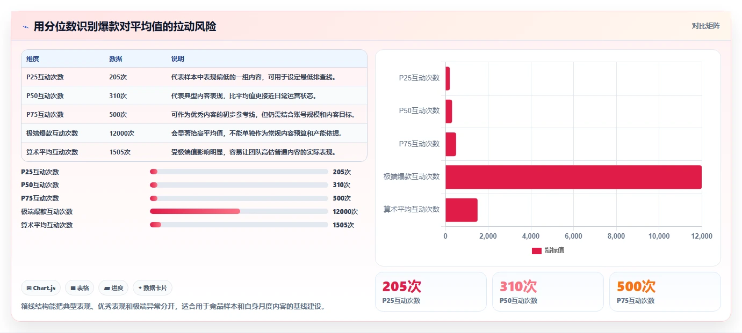Click the 数据卡片 chip

pyautogui.click(x=153, y=288)
